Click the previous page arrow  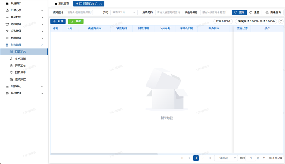point(189,158)
